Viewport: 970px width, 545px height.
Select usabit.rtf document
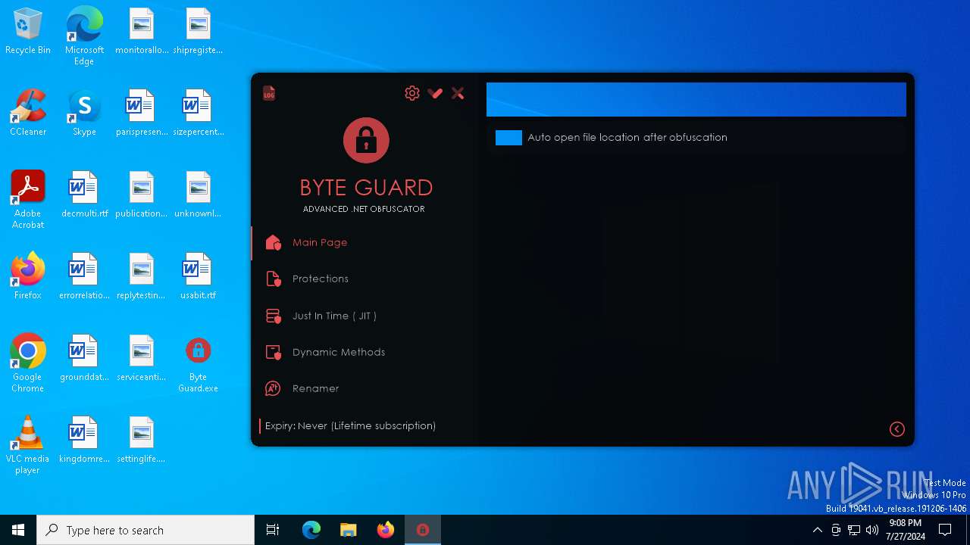(198, 277)
